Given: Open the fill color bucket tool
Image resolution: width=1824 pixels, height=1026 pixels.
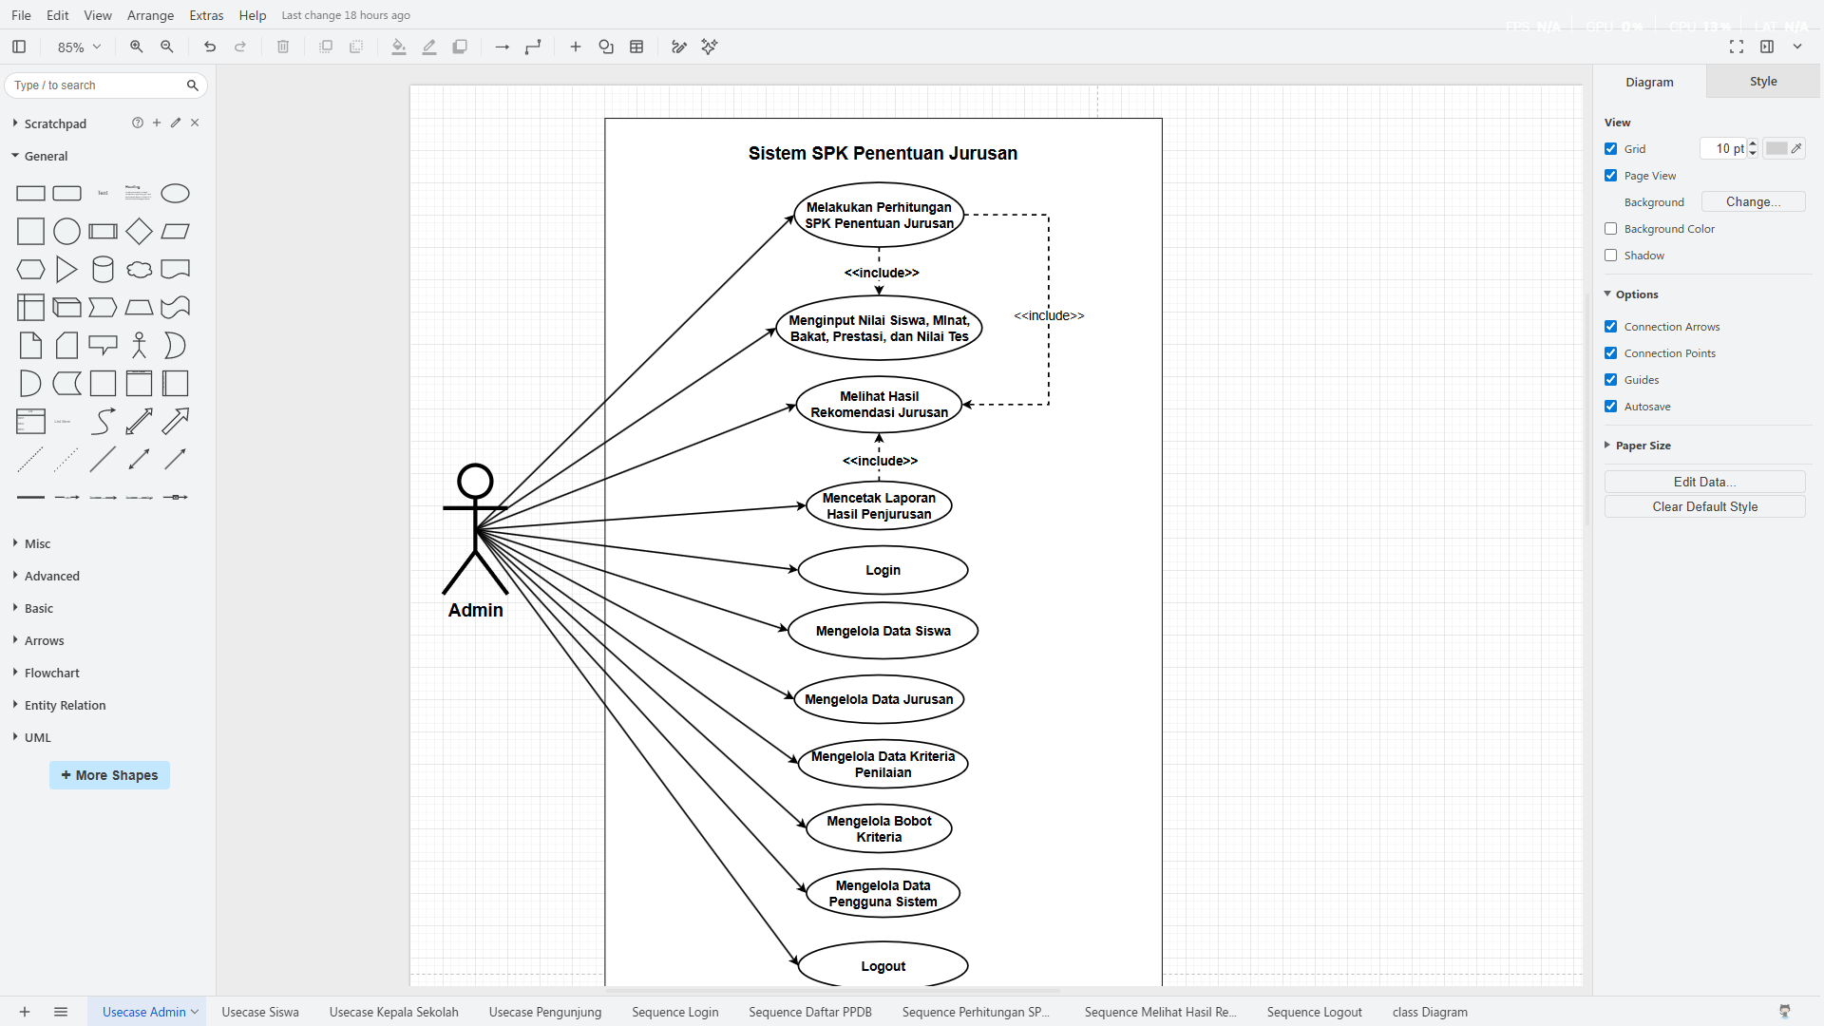Looking at the screenshot, I should click(x=399, y=47).
